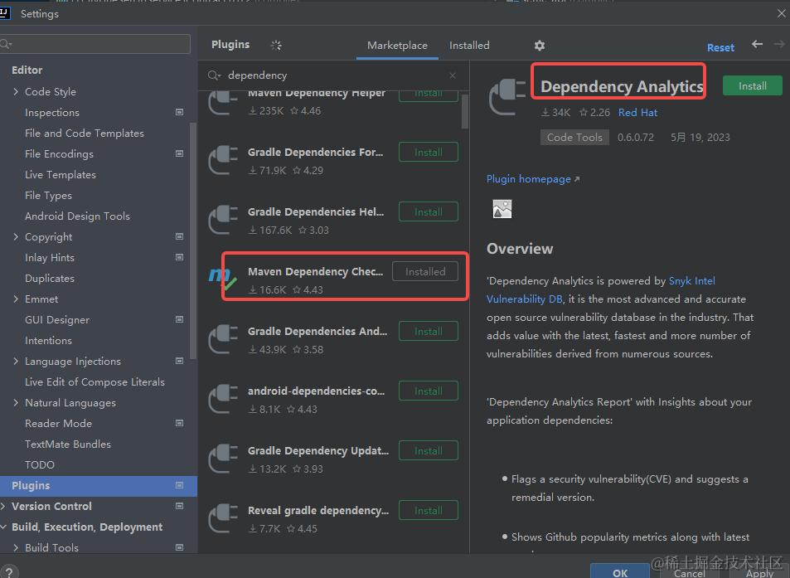Install the Gradle Dependency Updates plugin
Screen dimensions: 790x578
pos(429,450)
